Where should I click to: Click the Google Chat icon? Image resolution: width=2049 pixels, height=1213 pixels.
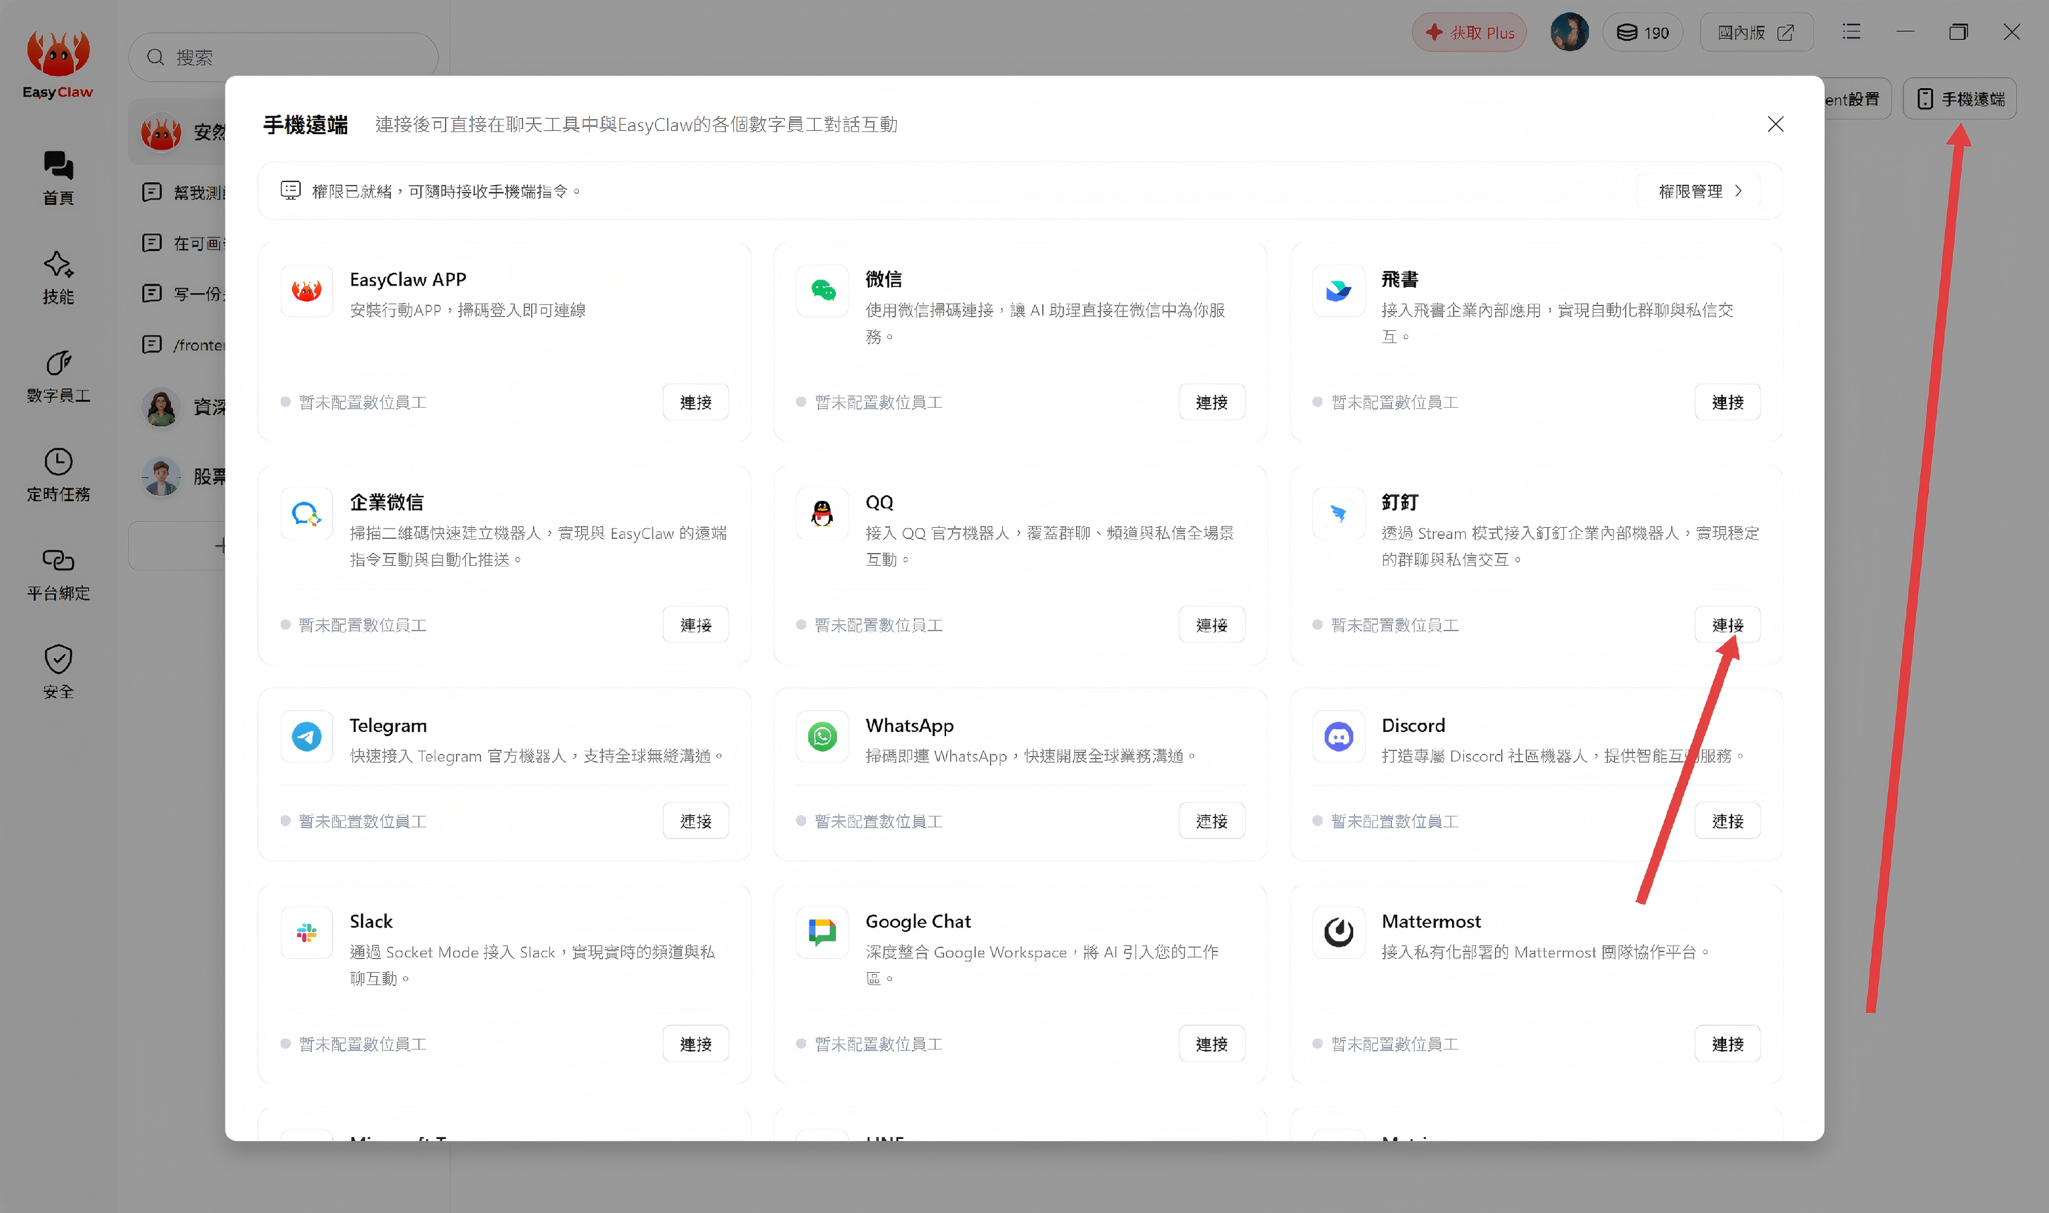822,933
